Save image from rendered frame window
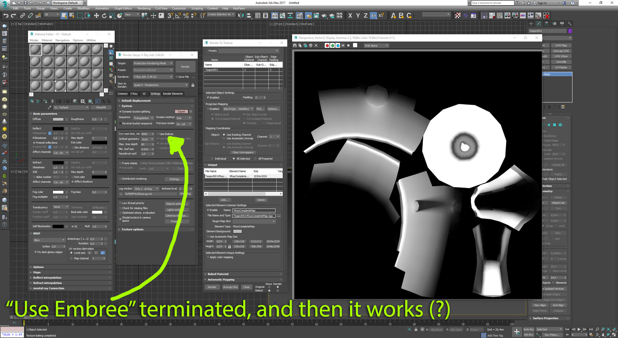 click(295, 45)
